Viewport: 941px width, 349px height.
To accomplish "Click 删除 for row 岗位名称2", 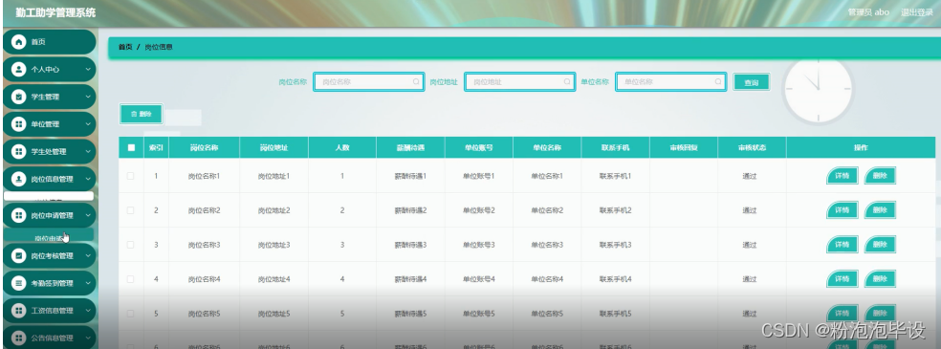I will point(880,210).
